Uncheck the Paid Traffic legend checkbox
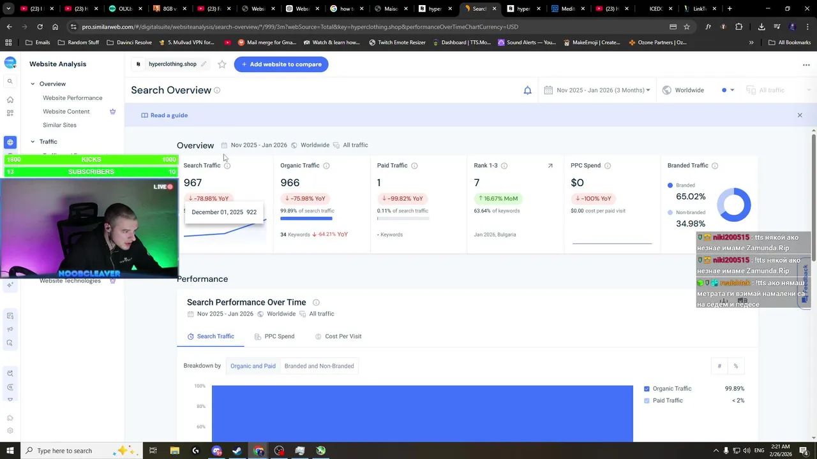The width and height of the screenshot is (817, 459). [647, 401]
